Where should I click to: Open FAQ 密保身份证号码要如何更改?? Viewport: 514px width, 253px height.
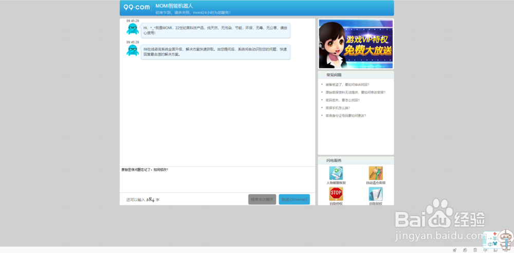pos(346,115)
